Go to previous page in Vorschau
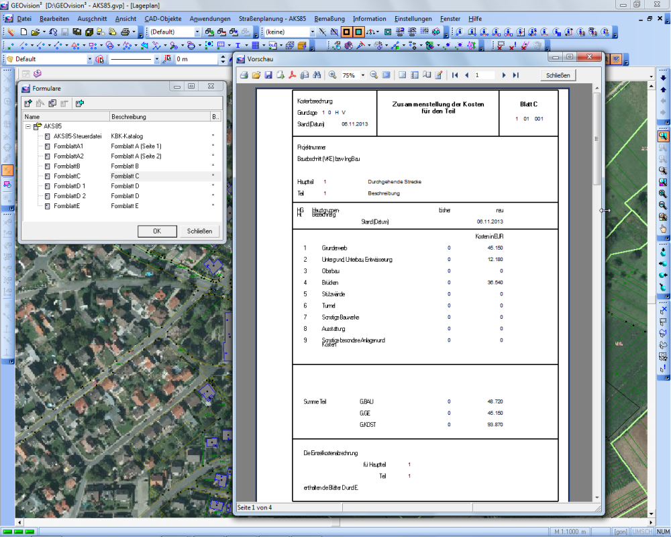 pyautogui.click(x=466, y=75)
